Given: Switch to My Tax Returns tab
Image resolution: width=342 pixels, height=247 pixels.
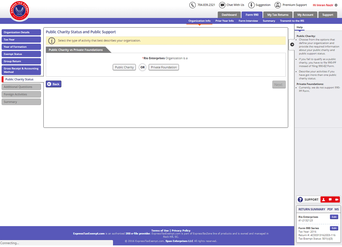Looking at the screenshot, I should (x=278, y=15).
